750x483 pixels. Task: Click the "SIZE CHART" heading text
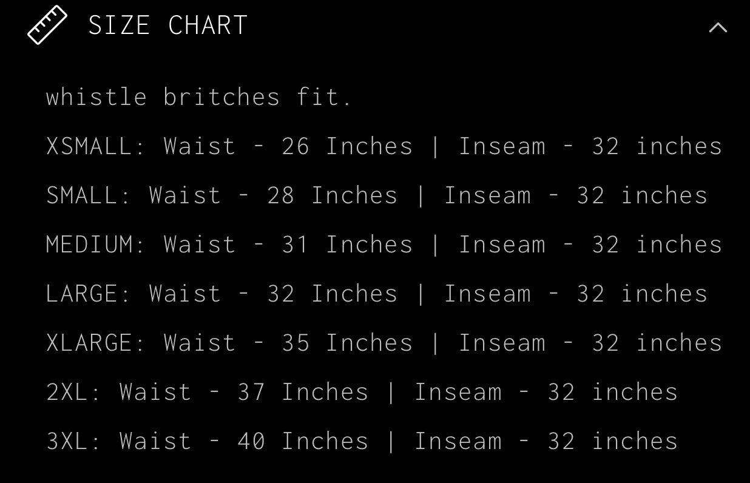click(168, 25)
